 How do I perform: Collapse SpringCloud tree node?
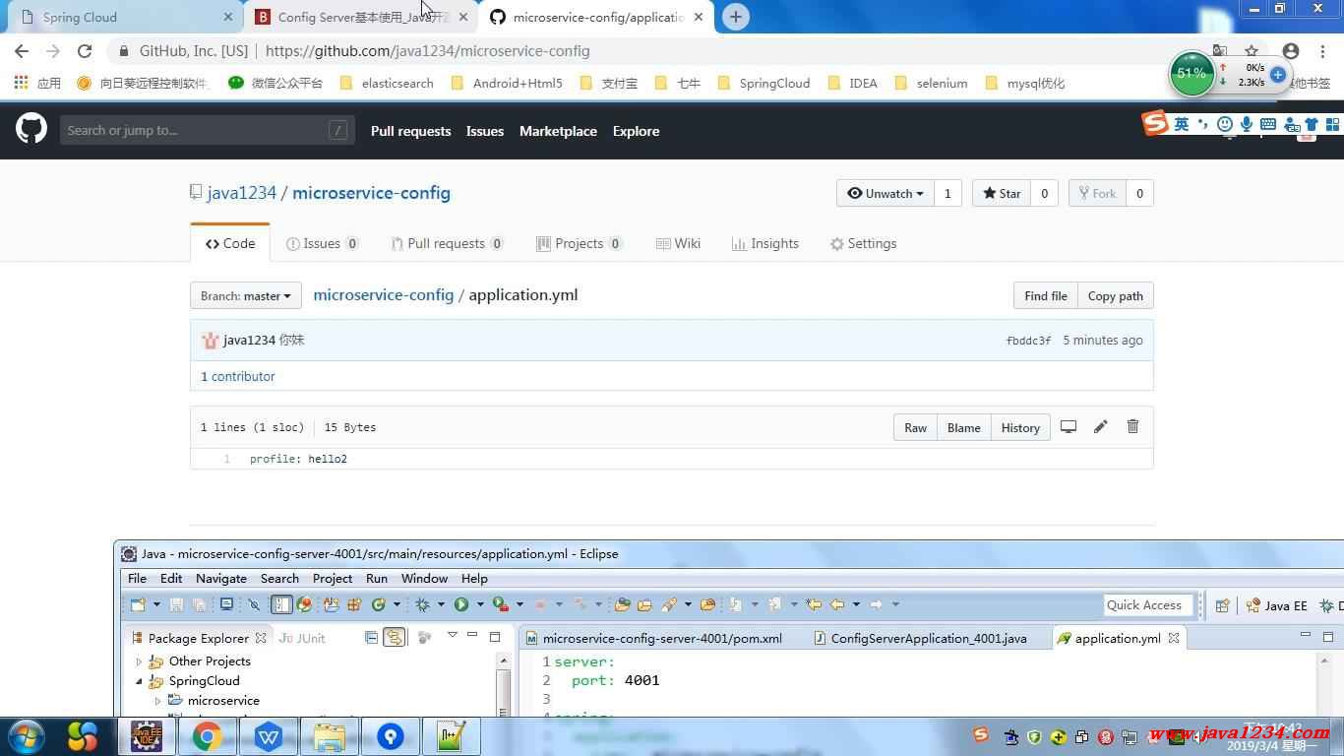(x=139, y=681)
